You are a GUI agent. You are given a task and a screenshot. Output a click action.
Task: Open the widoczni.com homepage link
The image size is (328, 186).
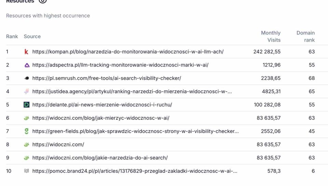pos(58,144)
